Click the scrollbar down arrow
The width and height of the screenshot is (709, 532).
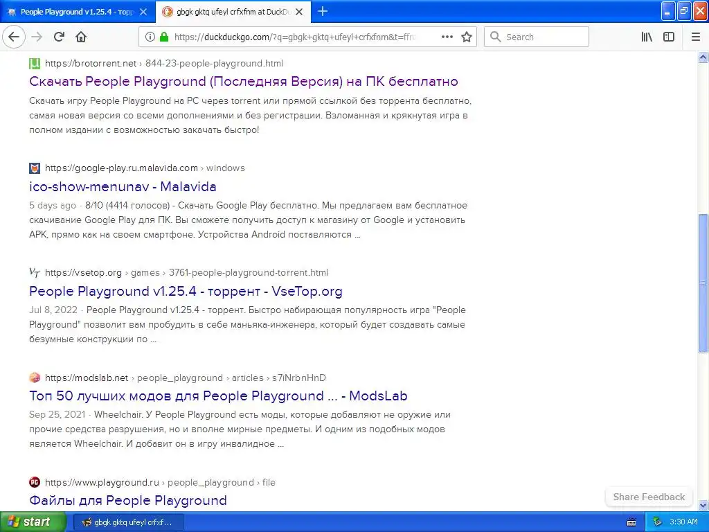(x=703, y=505)
